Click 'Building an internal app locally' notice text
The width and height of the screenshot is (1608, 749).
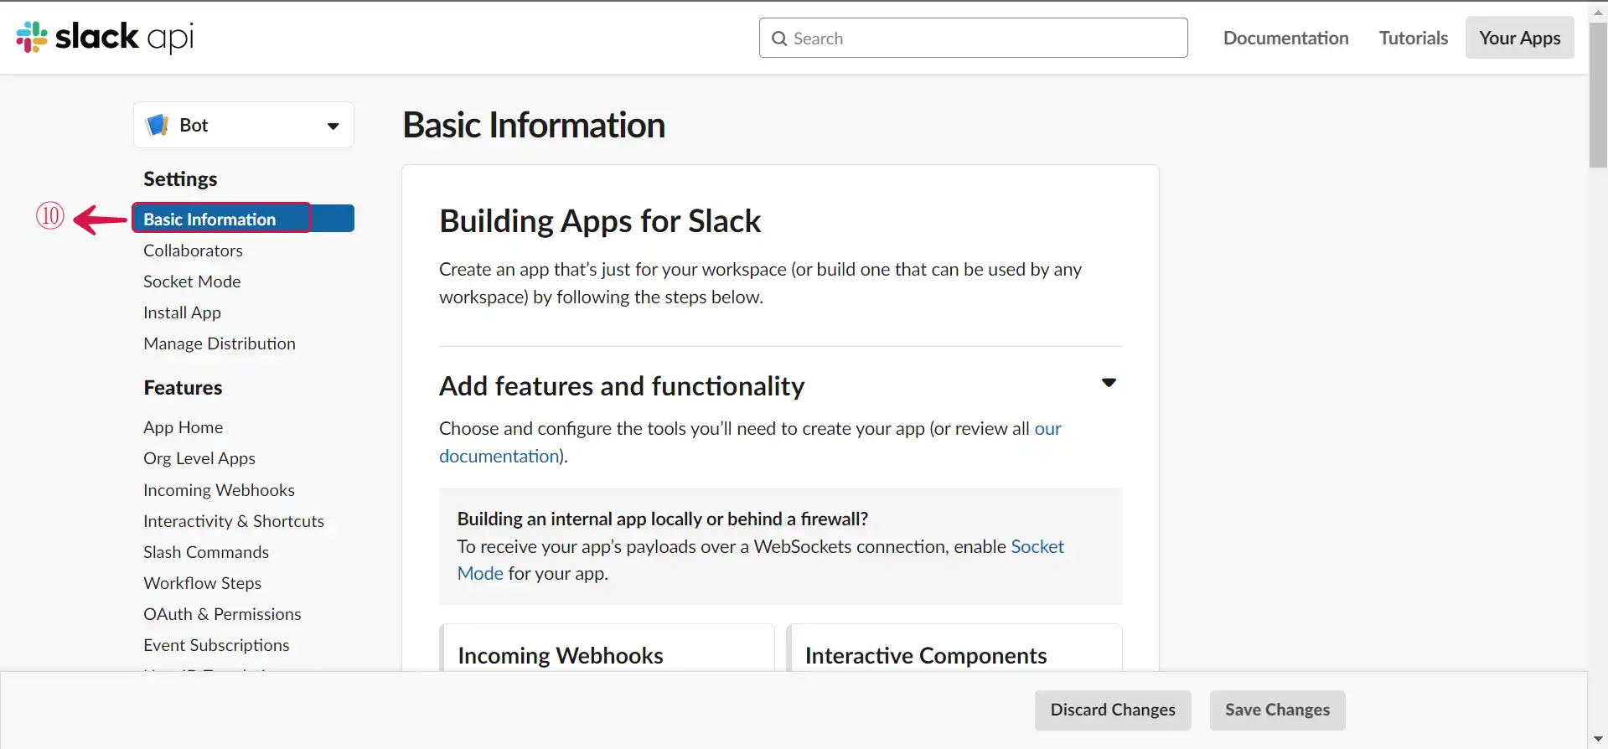663,519
